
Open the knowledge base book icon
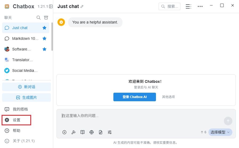[83, 132]
